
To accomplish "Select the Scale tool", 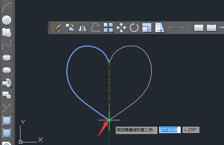I will click(147, 28).
